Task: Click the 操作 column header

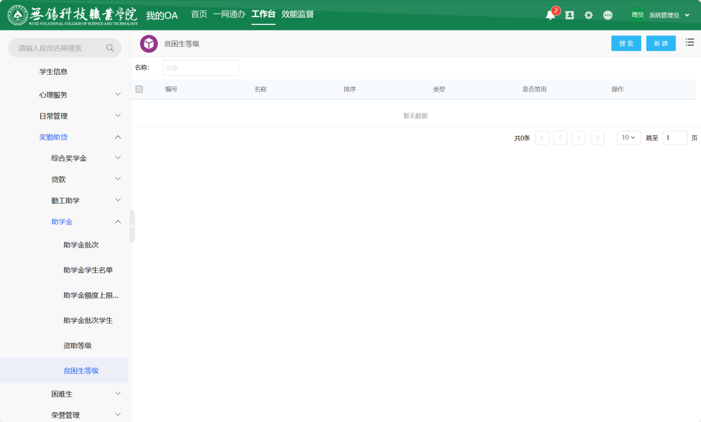Action: pos(617,89)
